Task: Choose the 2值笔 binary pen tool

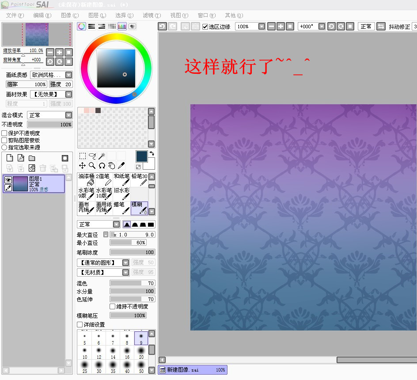Action: pyautogui.click(x=104, y=180)
